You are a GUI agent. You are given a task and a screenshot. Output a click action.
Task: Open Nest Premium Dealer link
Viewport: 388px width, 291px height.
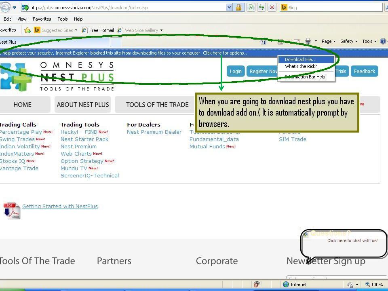[154, 132]
